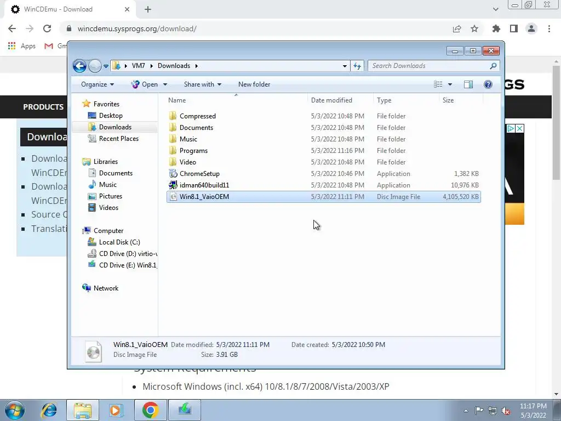The width and height of the screenshot is (561, 421).
Task: Change view using the views icon
Action: click(x=438, y=84)
